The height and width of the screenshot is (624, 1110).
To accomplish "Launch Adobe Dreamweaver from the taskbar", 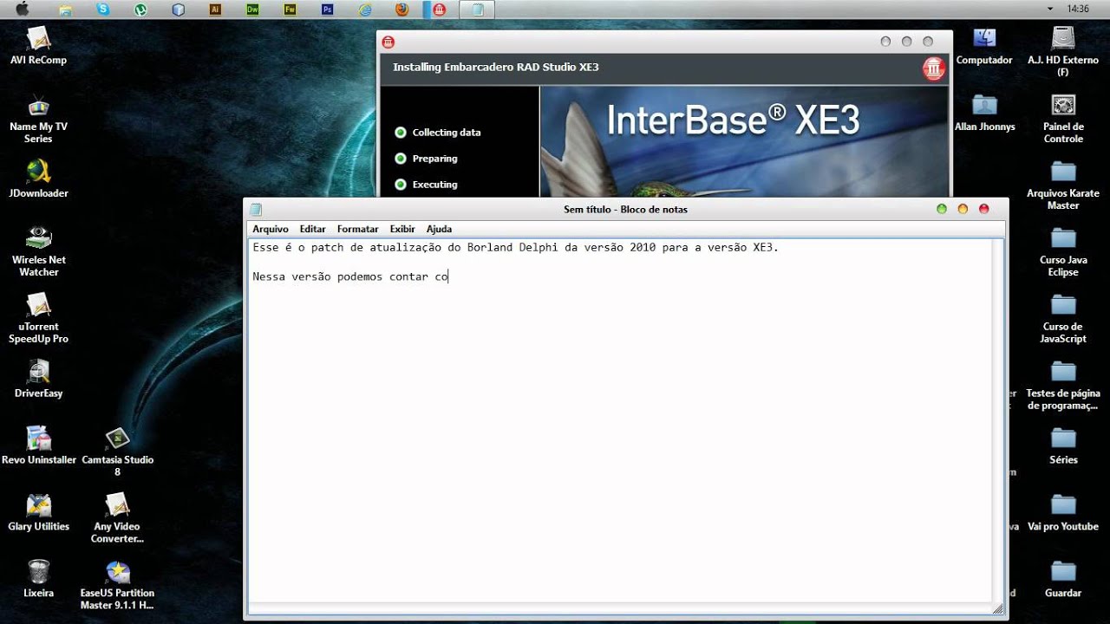I will click(252, 10).
